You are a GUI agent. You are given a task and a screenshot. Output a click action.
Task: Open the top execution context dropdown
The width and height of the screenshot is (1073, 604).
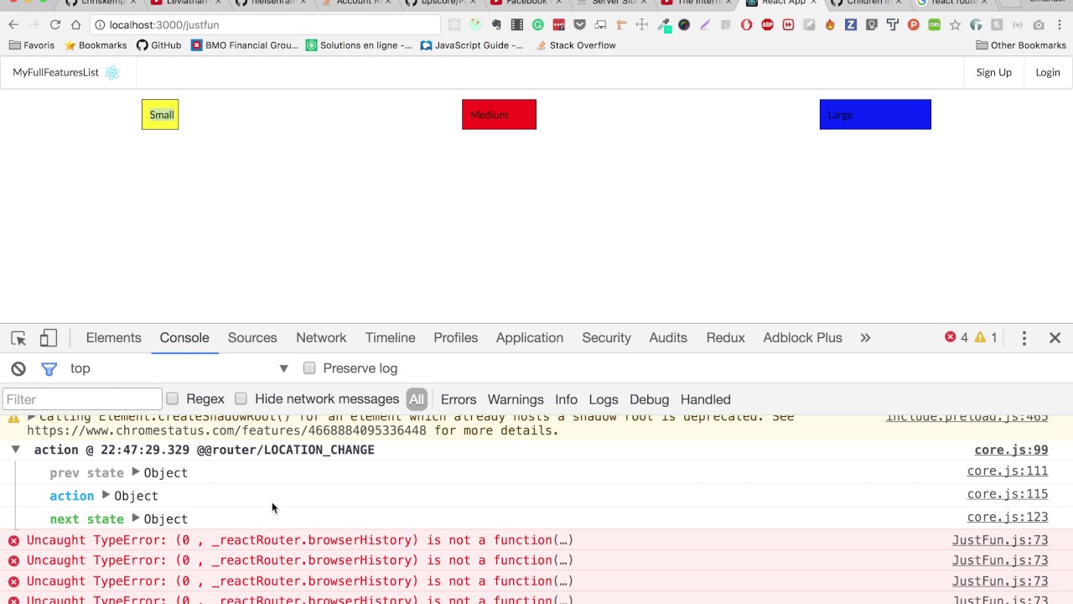[179, 368]
